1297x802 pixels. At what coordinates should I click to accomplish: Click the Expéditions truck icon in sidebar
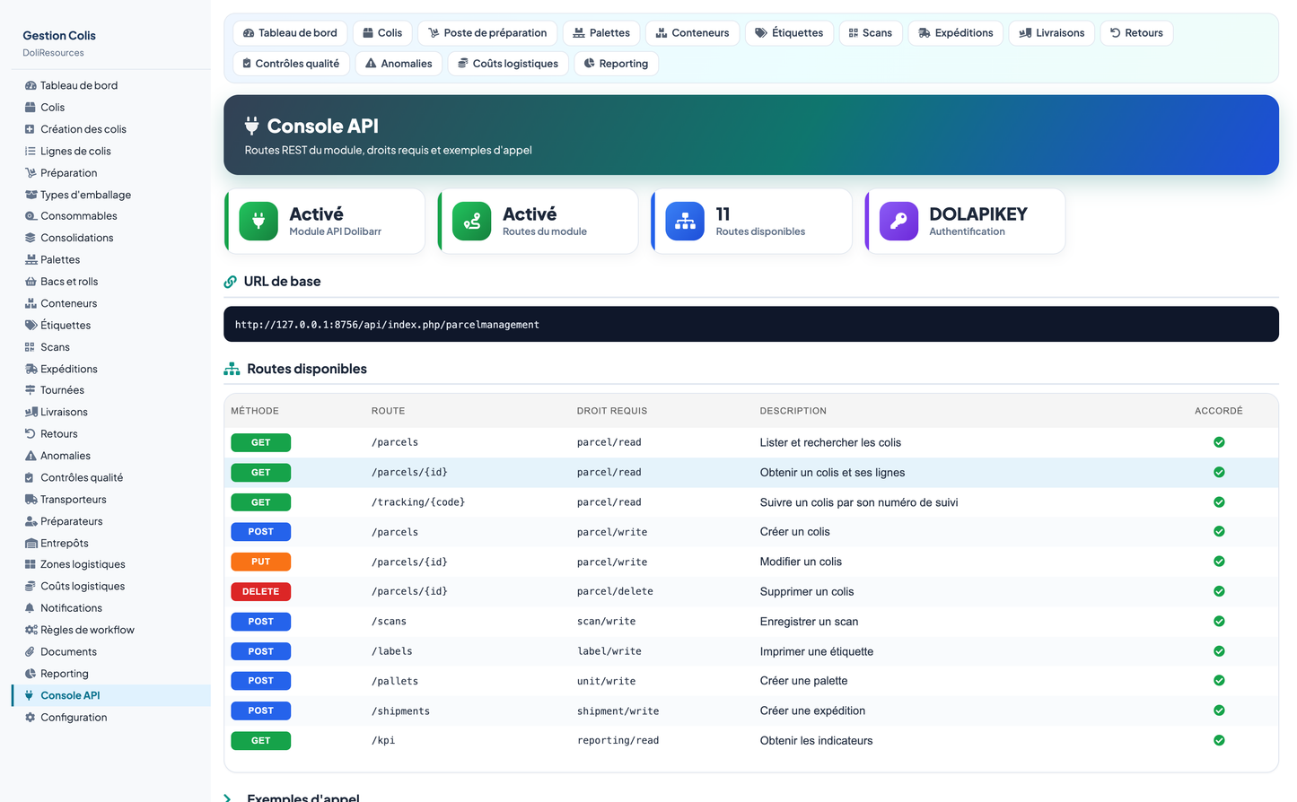pyautogui.click(x=31, y=369)
